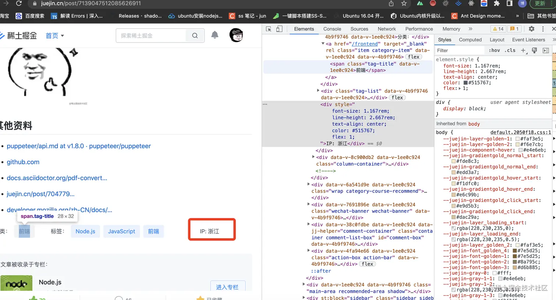Switch to Sources tab
The height and width of the screenshot is (300, 556).
[x=359, y=29]
